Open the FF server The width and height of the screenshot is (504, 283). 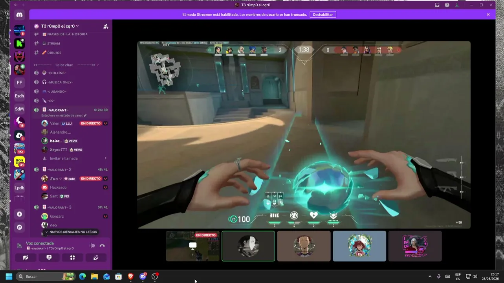(19, 83)
